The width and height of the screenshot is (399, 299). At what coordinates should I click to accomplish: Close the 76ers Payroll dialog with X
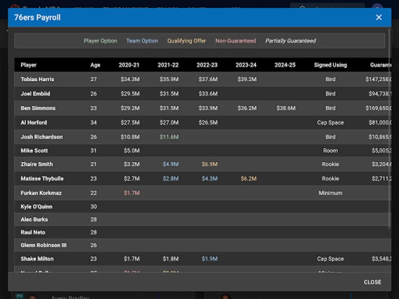379,18
